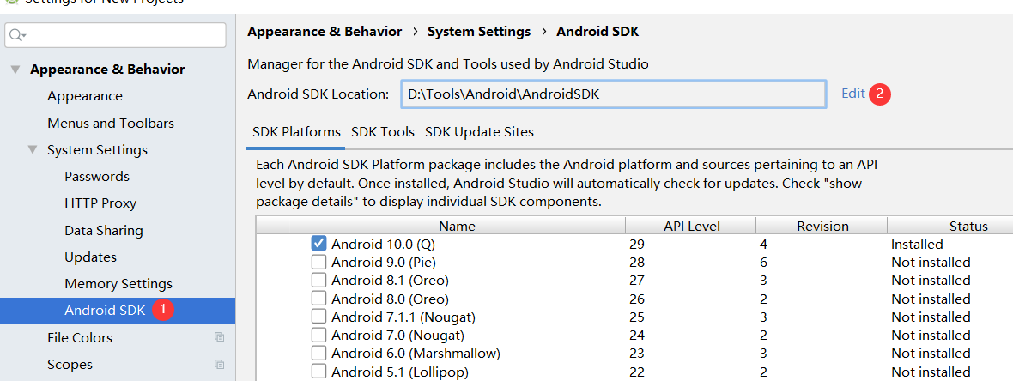The image size is (1013, 381).
Task: Click the Android SDK Location path field
Action: point(613,94)
